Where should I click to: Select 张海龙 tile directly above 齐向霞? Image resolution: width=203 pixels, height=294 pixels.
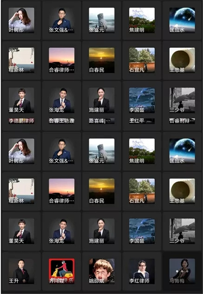[62, 231]
